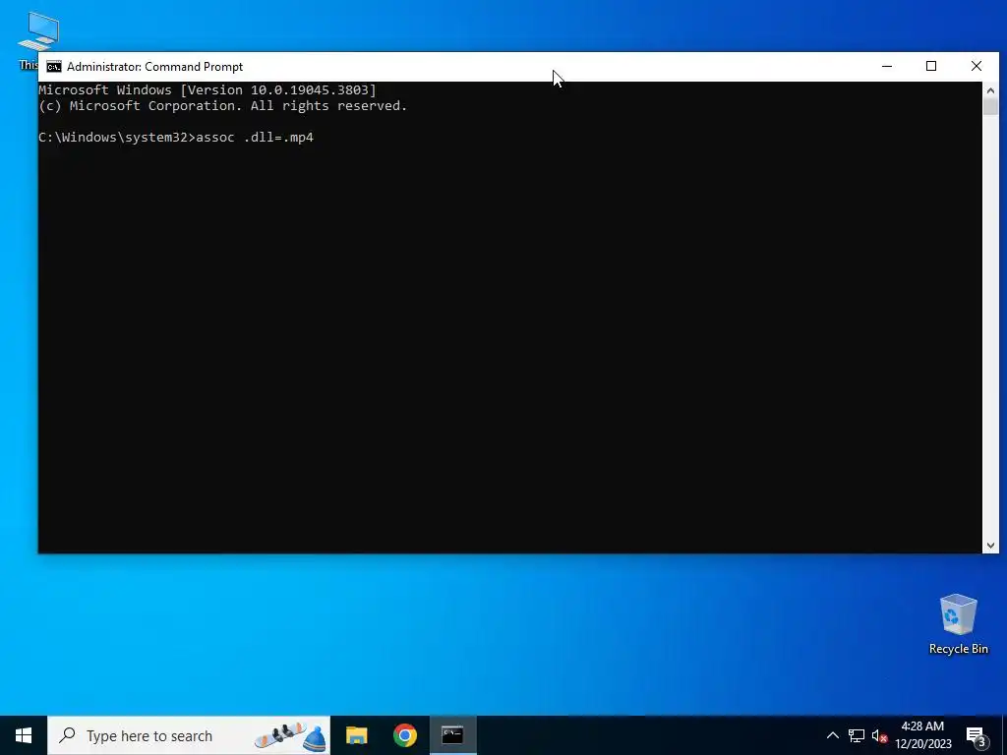Click the Show desktop sliver on the taskbar
The image size is (1007, 755).
point(1004,735)
